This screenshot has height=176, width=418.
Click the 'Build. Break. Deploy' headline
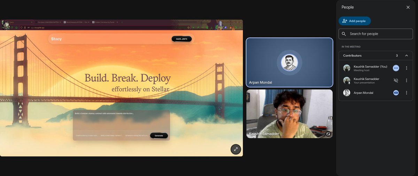coord(128,78)
